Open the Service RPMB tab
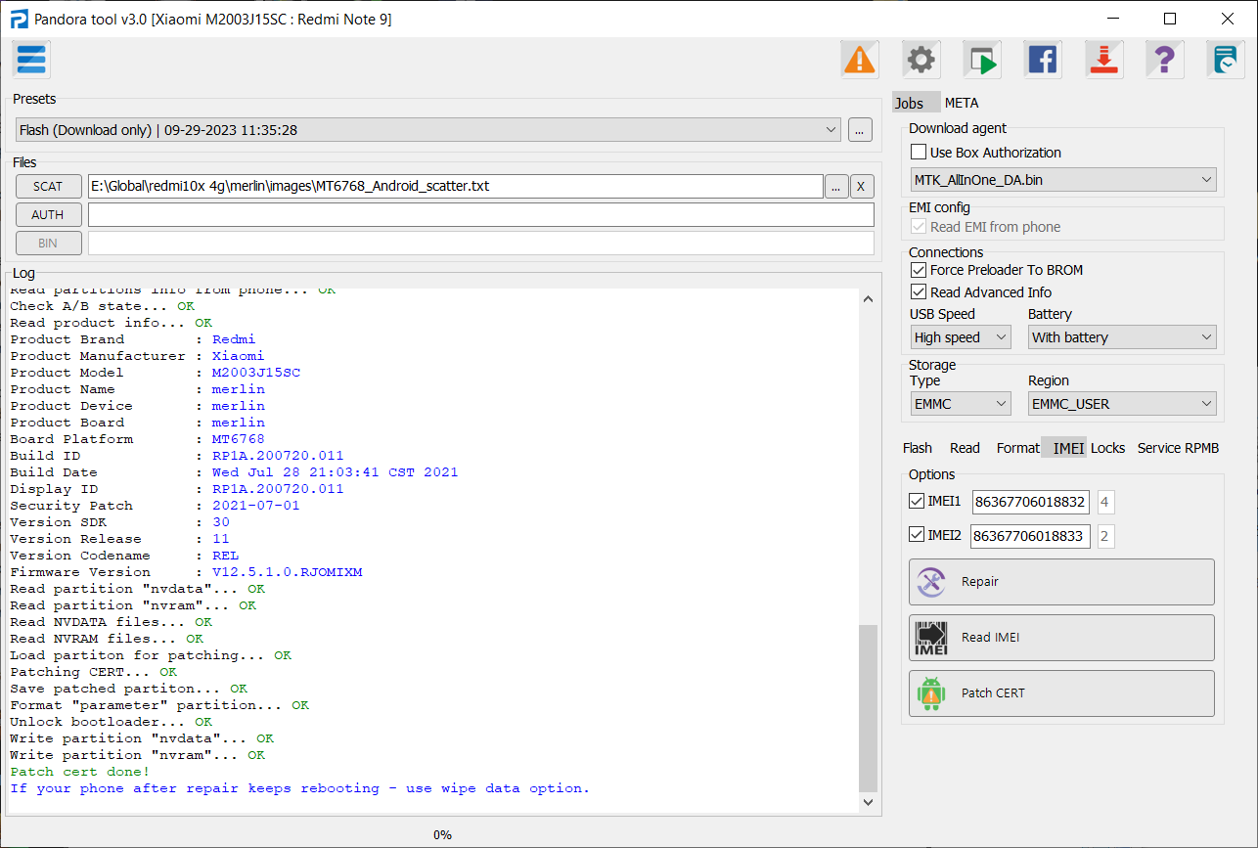 [1178, 448]
